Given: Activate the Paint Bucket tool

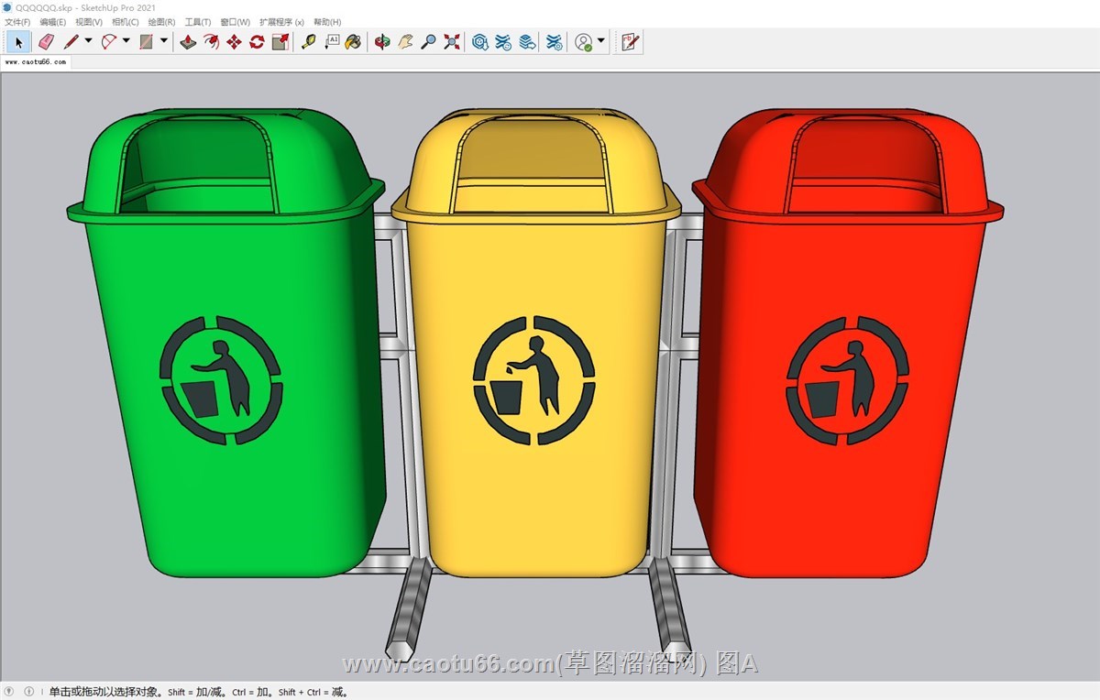Looking at the screenshot, I should [353, 41].
